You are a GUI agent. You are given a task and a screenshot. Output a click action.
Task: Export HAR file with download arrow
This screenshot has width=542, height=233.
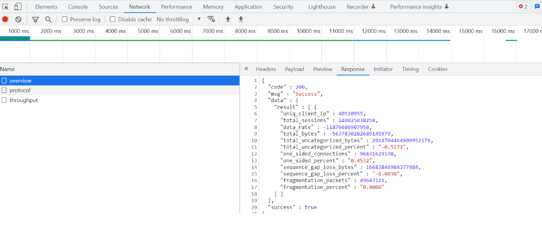(x=241, y=19)
